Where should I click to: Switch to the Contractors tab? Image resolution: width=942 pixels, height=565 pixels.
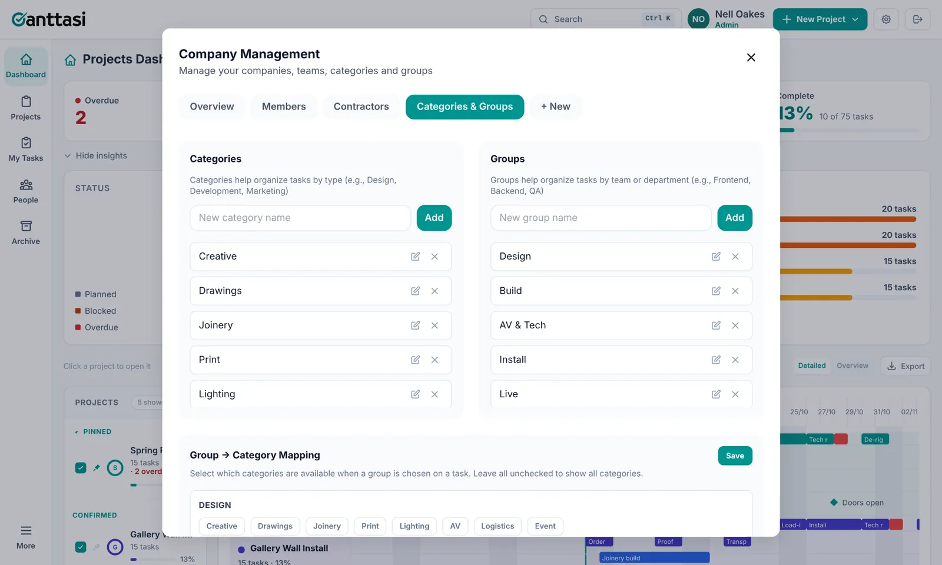click(x=361, y=107)
